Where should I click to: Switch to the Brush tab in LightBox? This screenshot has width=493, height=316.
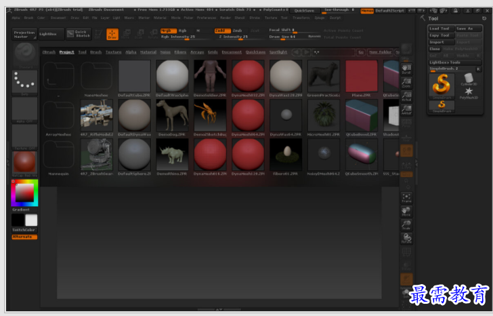coord(96,52)
